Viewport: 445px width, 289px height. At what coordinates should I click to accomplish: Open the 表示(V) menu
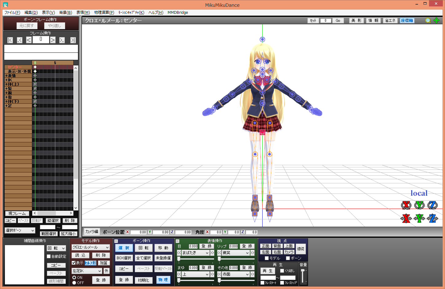48,13
